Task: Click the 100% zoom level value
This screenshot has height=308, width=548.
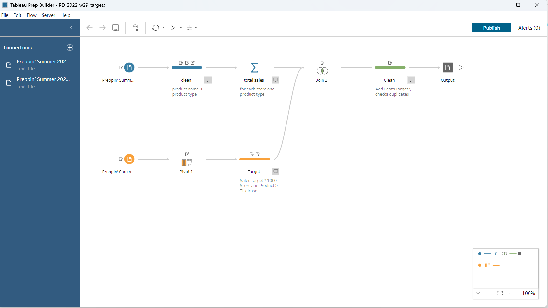Action: (x=529, y=293)
